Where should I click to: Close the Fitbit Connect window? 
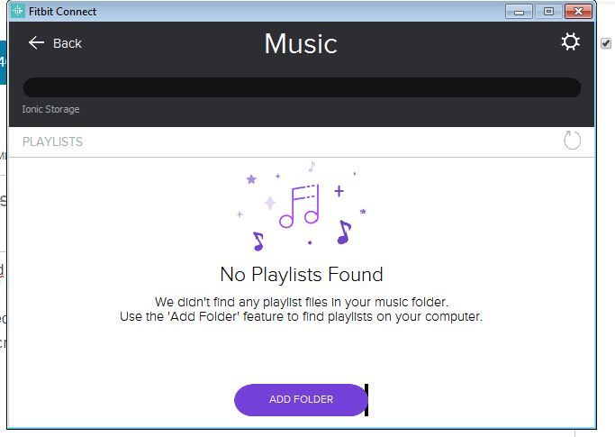[577, 12]
